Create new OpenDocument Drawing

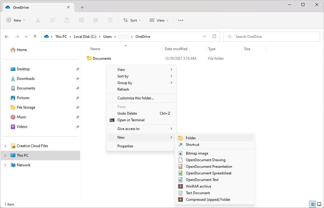tap(215, 160)
